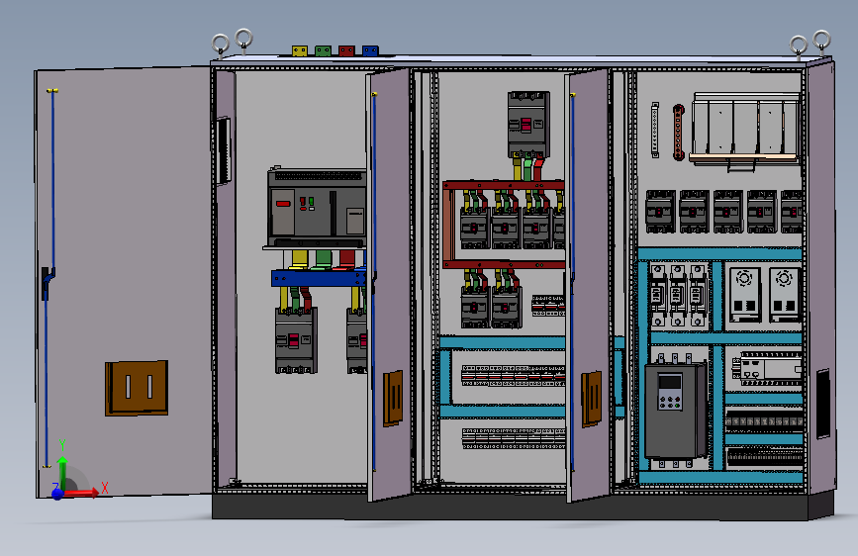Select the blue busbar terminal on cabinet top
This screenshot has width=858, height=556.
[x=370, y=50]
